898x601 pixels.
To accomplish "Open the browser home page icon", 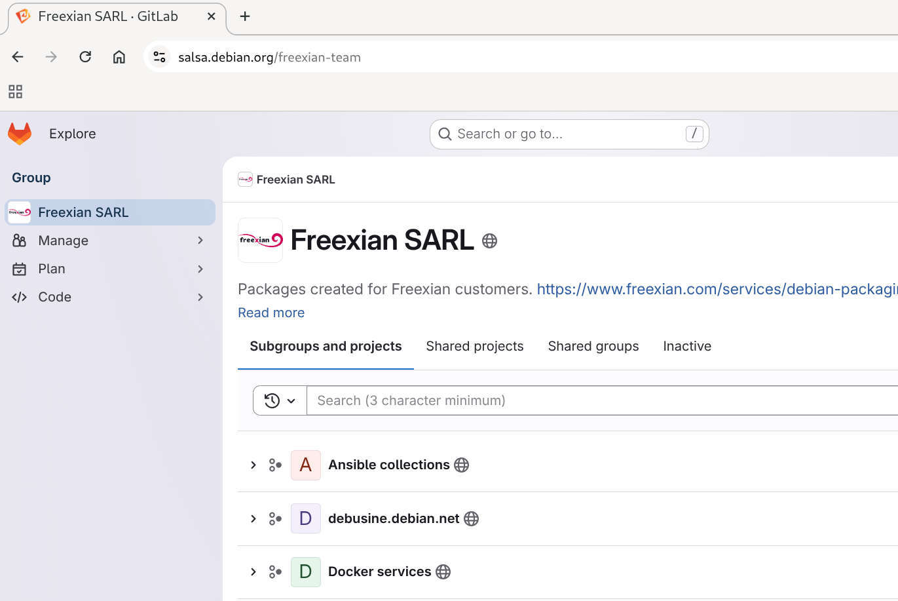I will pyautogui.click(x=119, y=57).
